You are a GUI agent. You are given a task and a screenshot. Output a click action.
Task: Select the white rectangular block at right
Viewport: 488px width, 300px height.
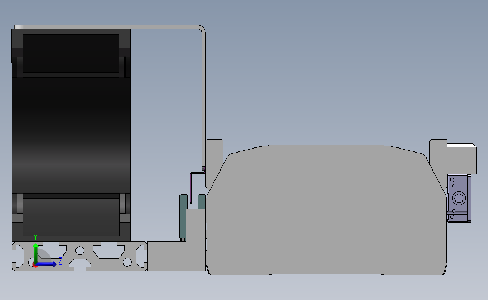point(462,159)
